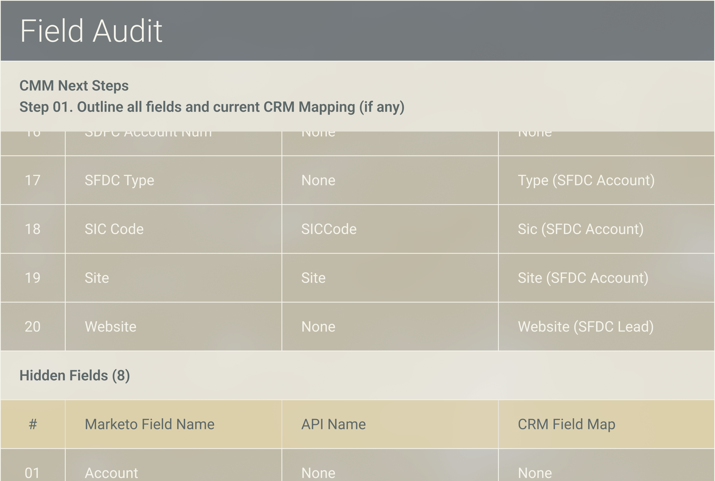Click the Hidden Fields (8) section heading
Image resolution: width=715 pixels, height=481 pixels.
[75, 376]
